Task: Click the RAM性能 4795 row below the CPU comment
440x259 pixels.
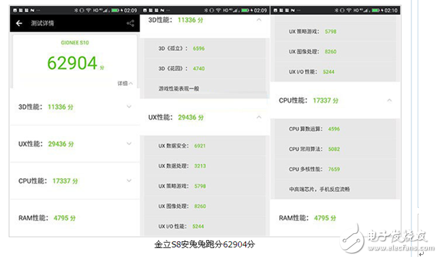Action: point(335,218)
